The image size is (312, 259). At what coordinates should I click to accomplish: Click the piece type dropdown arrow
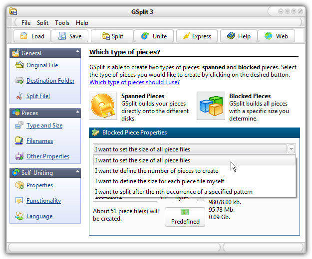click(291, 149)
